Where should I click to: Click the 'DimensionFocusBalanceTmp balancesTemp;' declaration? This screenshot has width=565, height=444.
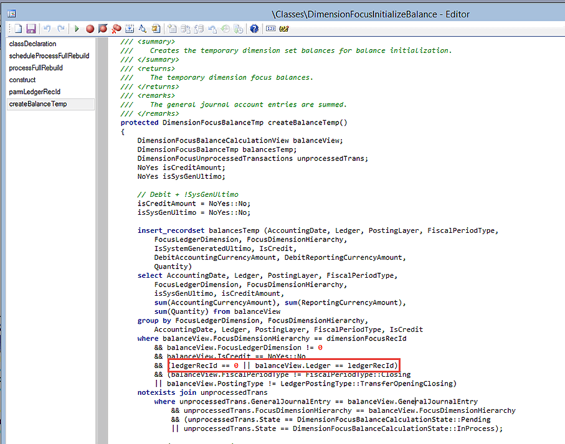(x=217, y=149)
